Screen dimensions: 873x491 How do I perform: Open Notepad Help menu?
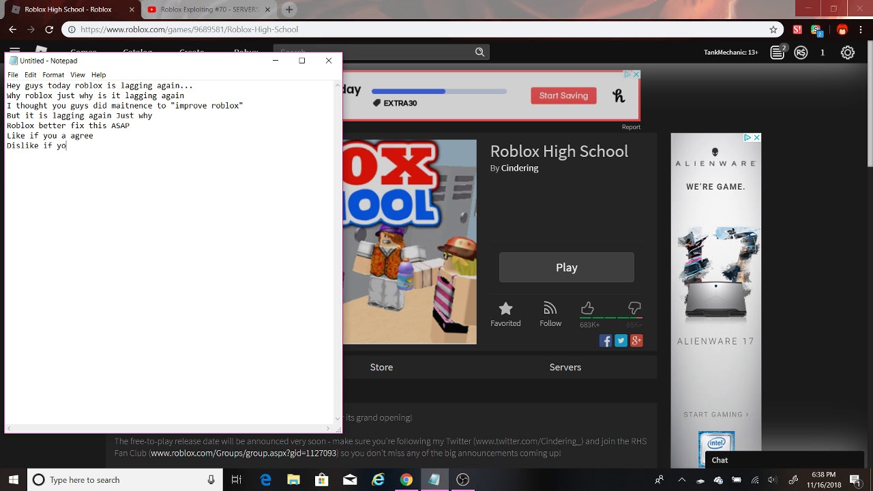(99, 75)
